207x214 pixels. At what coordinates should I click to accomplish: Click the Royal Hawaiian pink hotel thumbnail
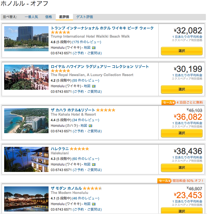26,77
